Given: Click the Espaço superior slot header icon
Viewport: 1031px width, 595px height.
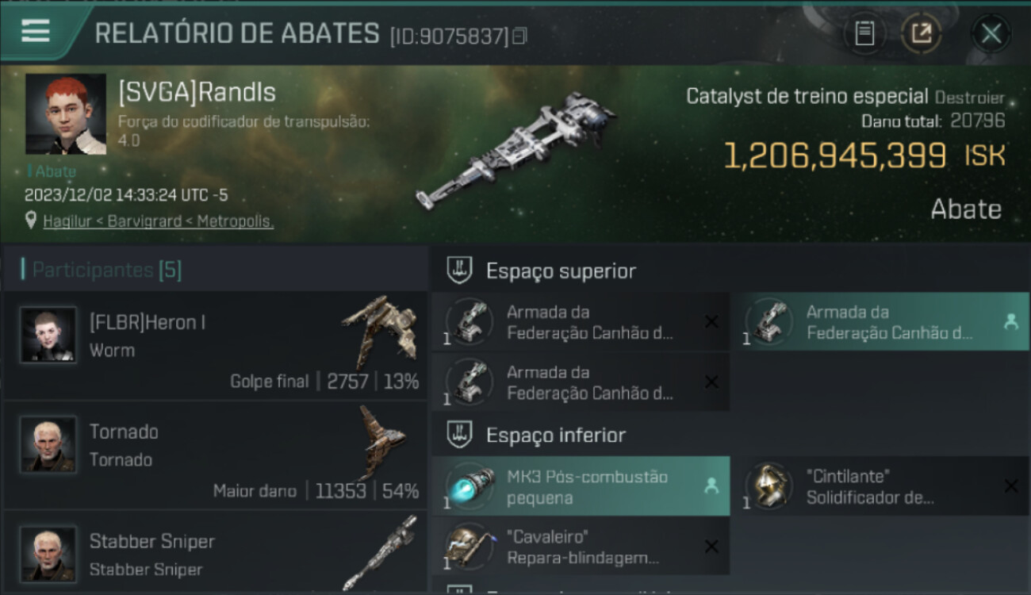Looking at the screenshot, I should [x=460, y=271].
